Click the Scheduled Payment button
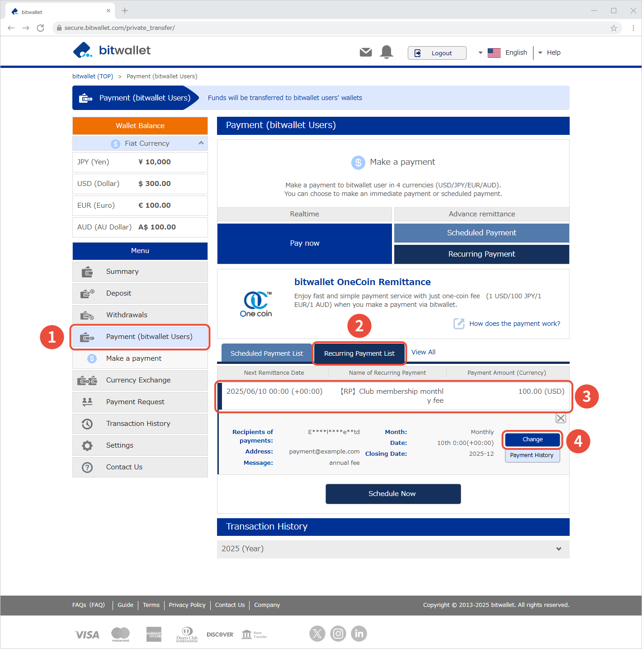 481,233
